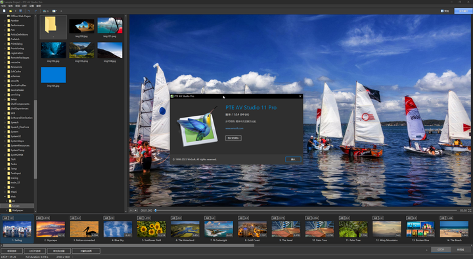Select the img100.jpg thumbnail
The image size is (473, 259).
coord(81,27)
